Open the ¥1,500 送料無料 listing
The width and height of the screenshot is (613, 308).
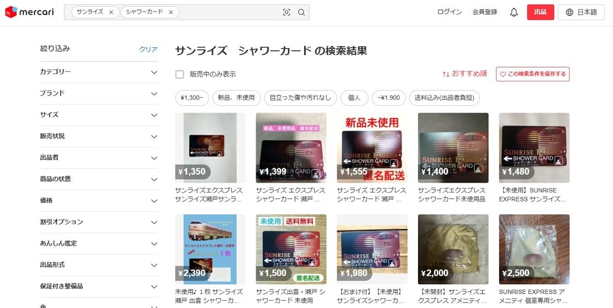point(291,249)
